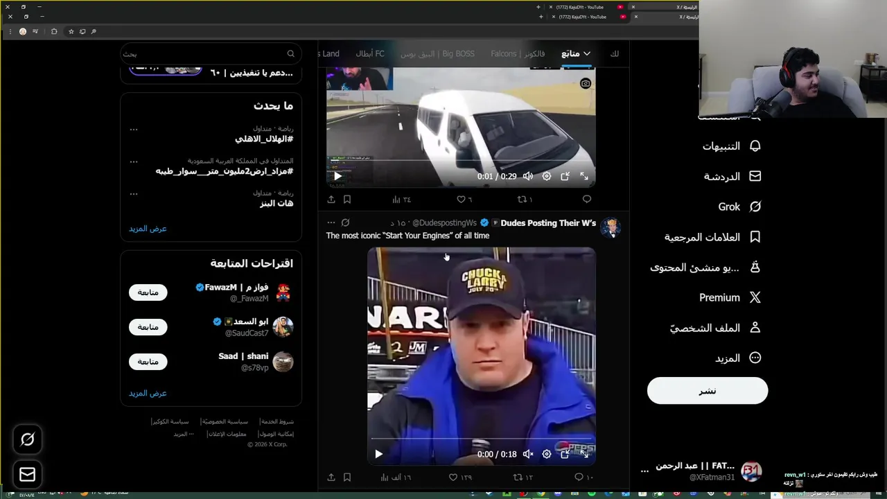Like the white van video post

[x=461, y=199]
